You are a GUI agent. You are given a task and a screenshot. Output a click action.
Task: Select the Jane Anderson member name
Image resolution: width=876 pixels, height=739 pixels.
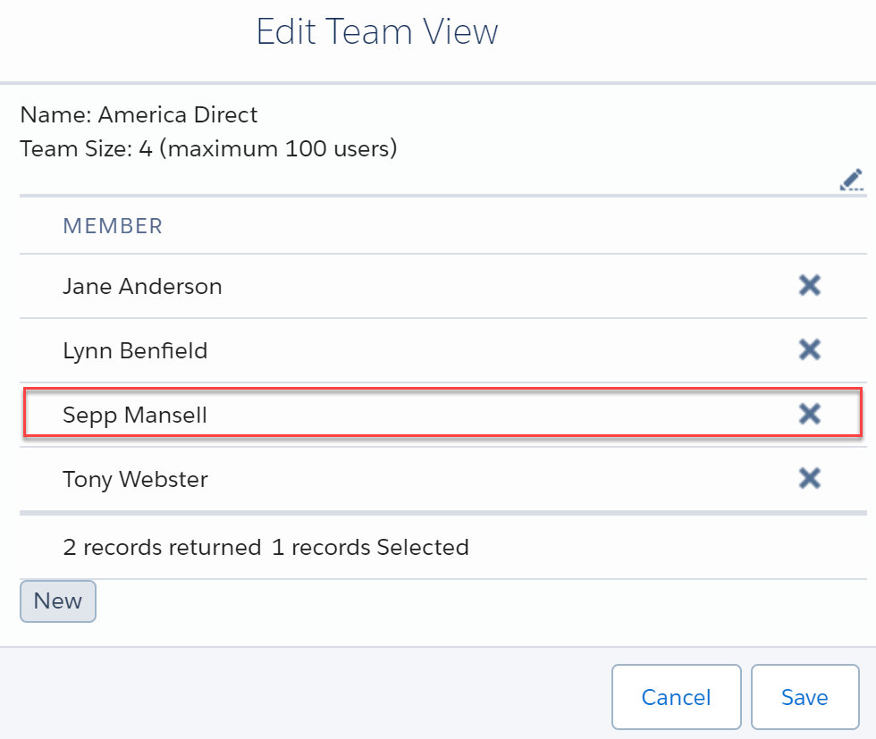(142, 286)
